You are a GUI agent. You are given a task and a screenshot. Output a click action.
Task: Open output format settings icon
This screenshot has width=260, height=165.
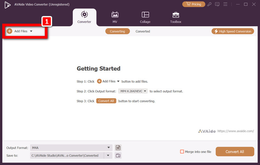coord(118,147)
